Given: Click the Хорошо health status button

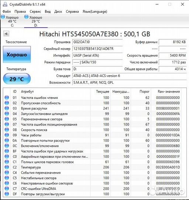Looking at the screenshot, I should tap(17, 54).
